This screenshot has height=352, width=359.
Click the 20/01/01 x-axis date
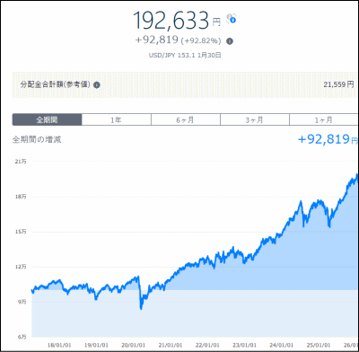click(x=134, y=345)
